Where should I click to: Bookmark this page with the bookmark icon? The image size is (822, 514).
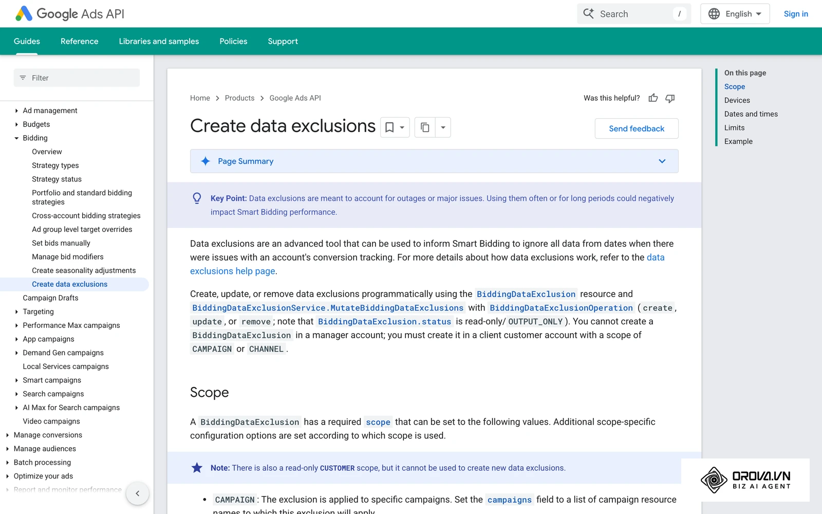click(x=389, y=127)
